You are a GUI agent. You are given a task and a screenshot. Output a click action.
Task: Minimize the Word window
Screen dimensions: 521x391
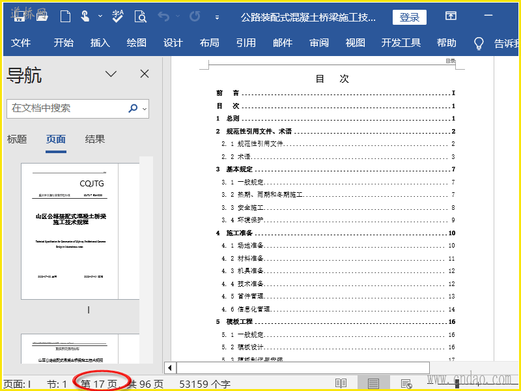tap(488, 15)
